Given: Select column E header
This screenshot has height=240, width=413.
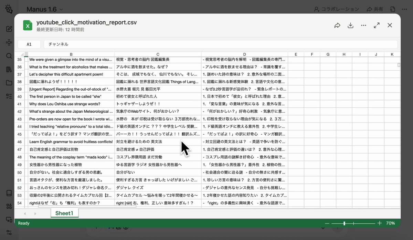Looking at the screenshot, I should [296, 54].
